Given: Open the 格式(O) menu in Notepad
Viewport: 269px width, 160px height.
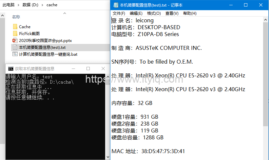Looking at the screenshot, I should (x=154, y=13).
